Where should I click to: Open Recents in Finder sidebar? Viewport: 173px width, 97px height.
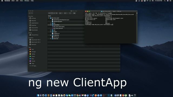[x=33, y=20]
